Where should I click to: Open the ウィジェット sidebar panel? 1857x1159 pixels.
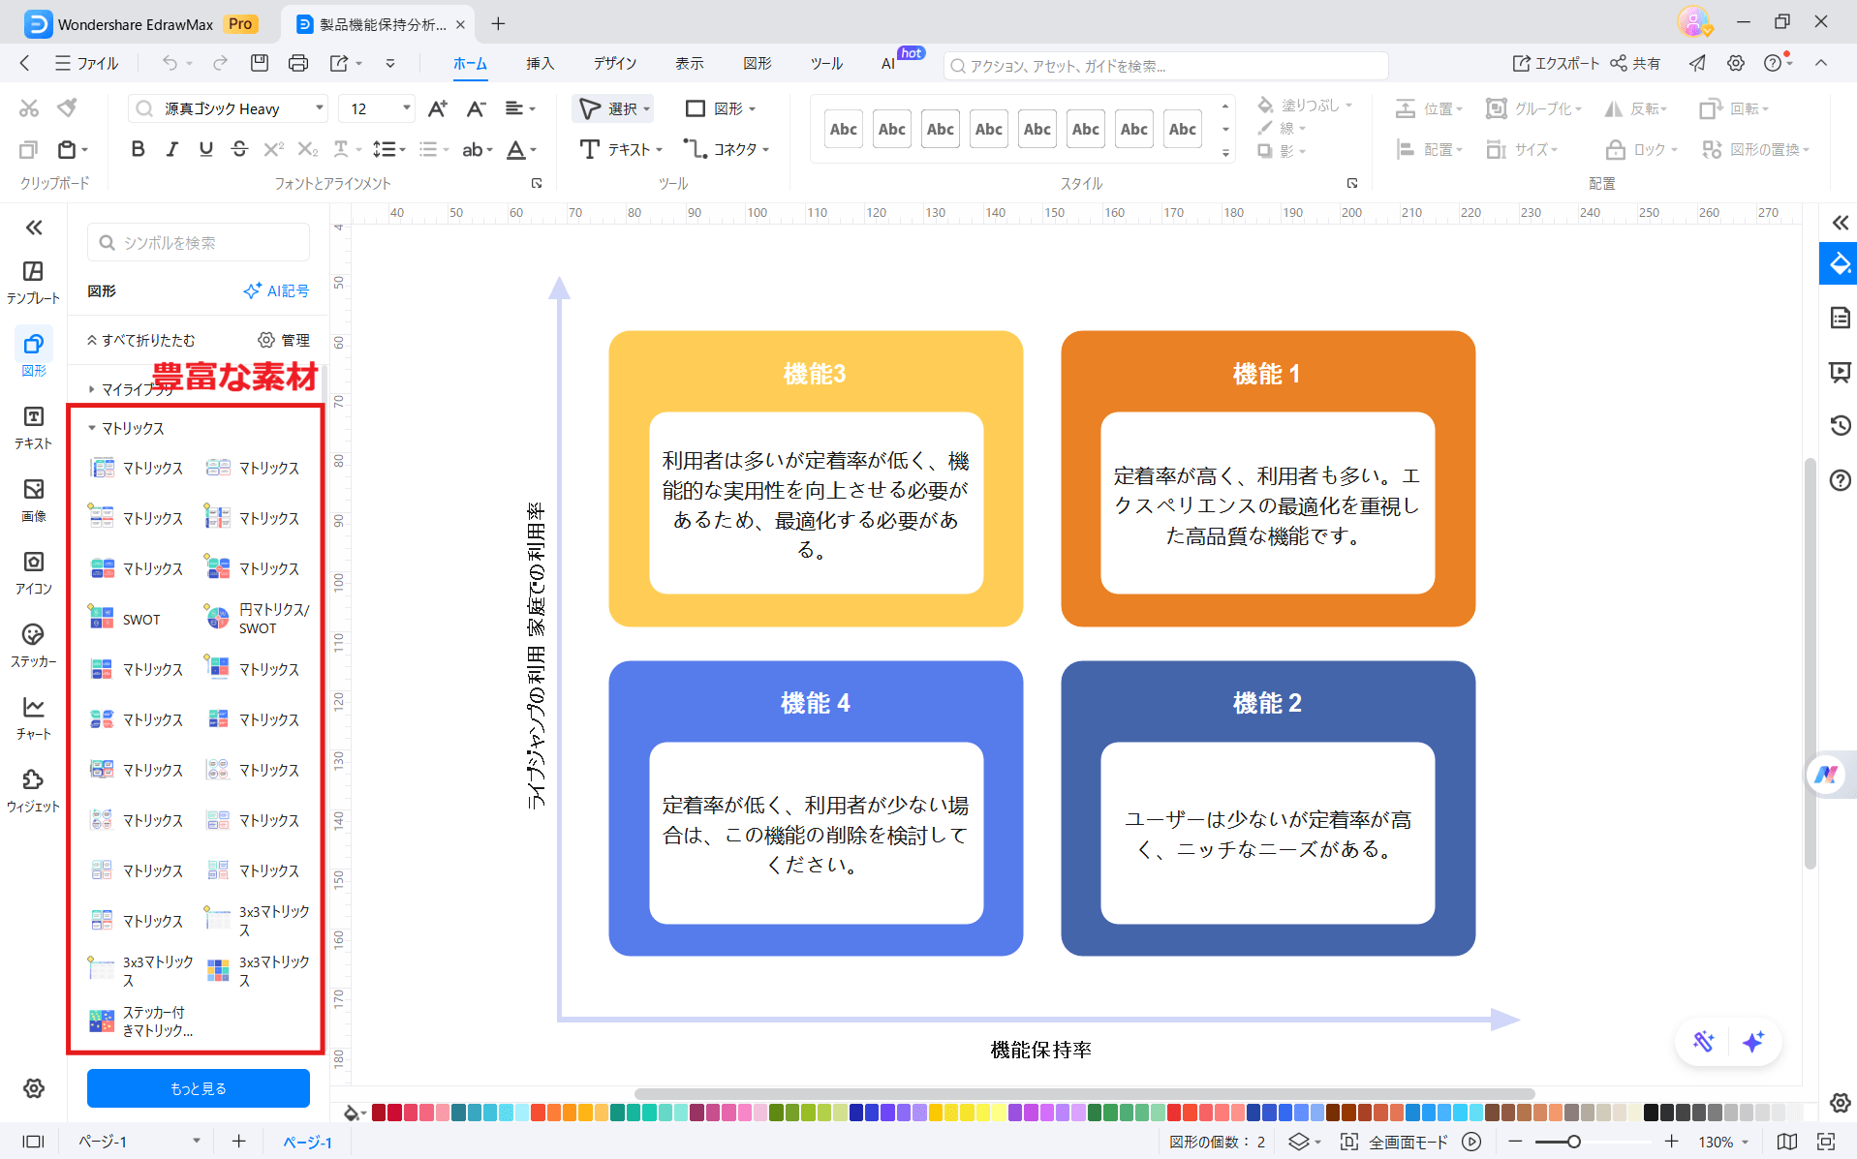pos(33,790)
